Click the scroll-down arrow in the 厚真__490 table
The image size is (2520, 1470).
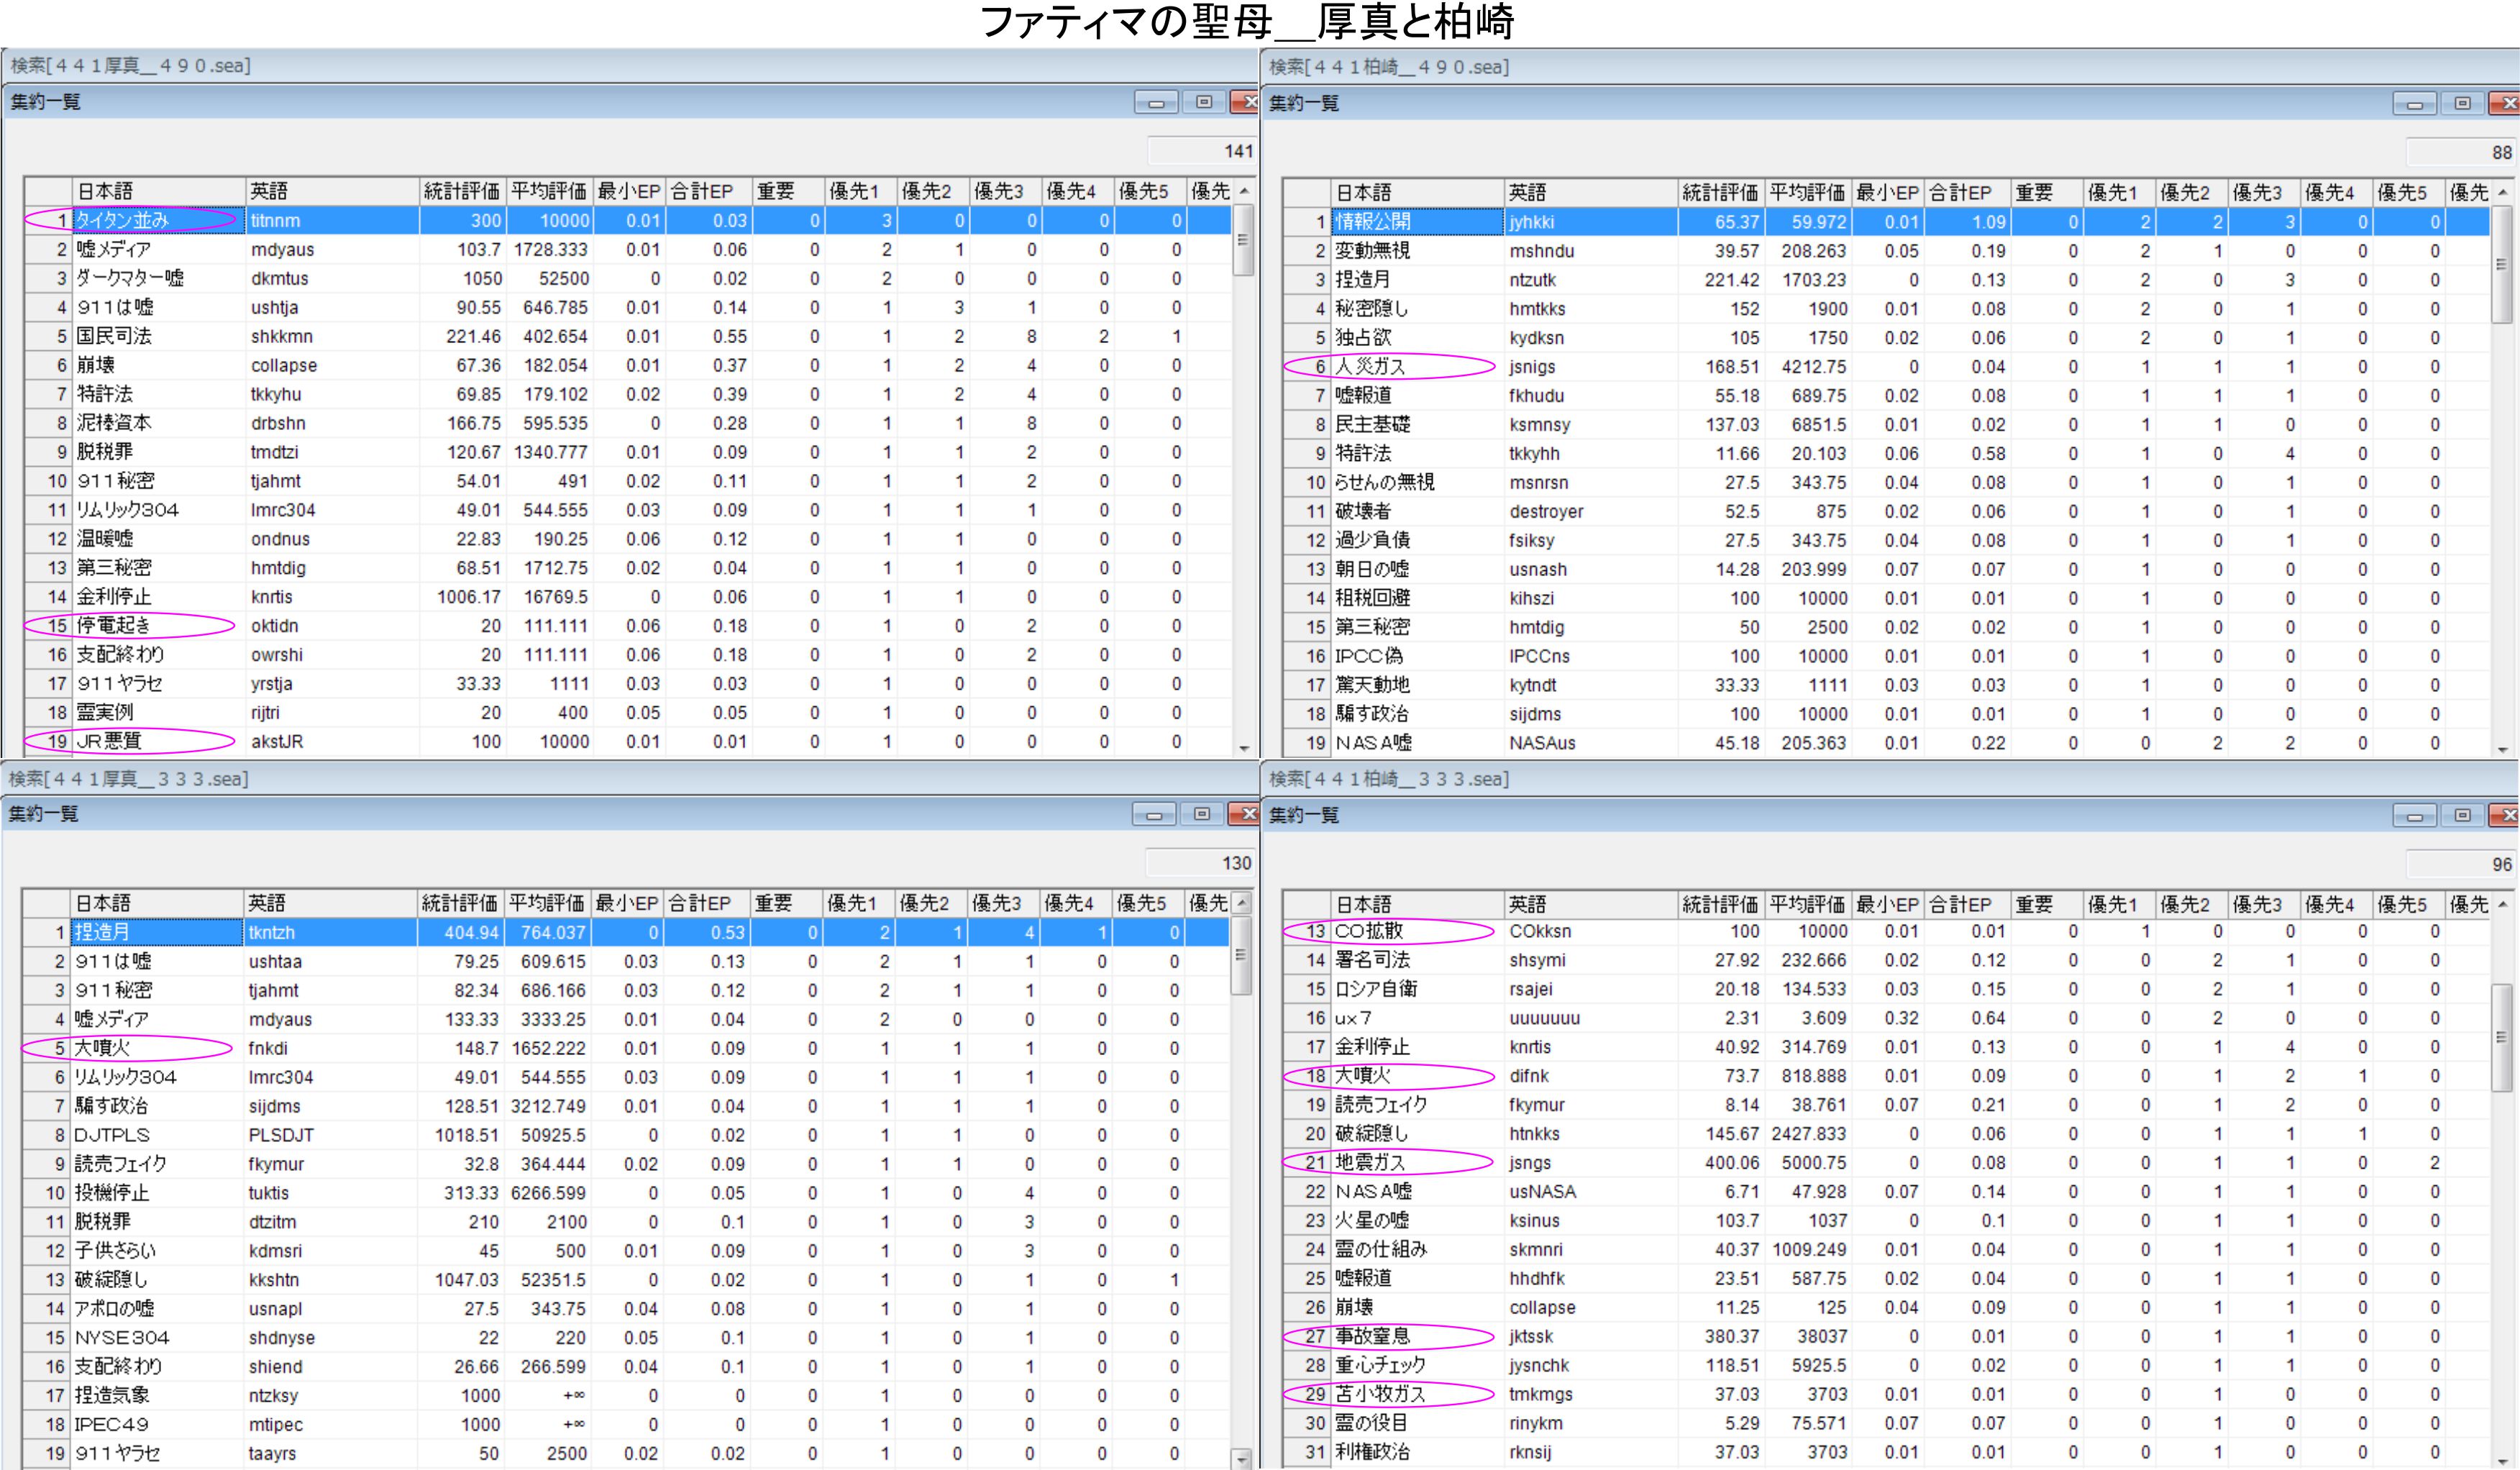coord(1244,747)
